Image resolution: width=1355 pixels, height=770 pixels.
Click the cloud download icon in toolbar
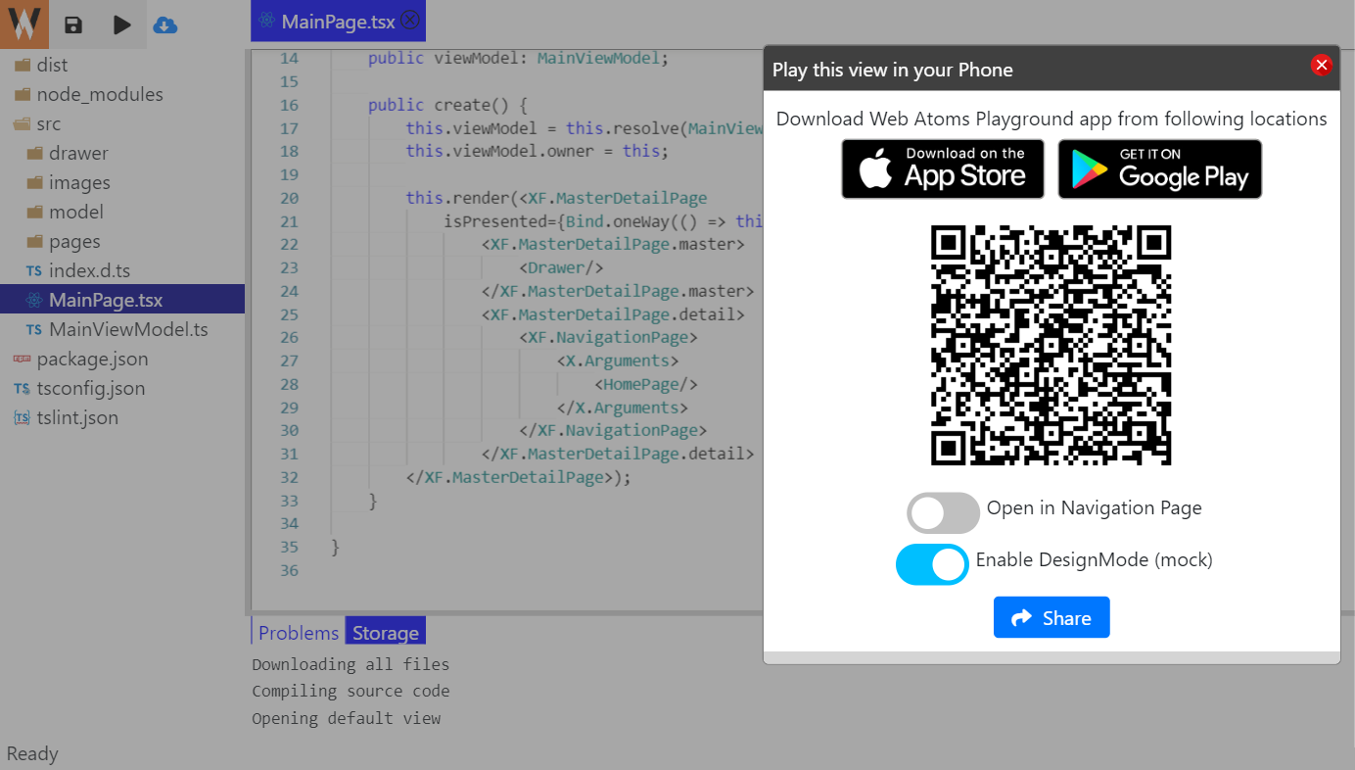pyautogui.click(x=165, y=24)
